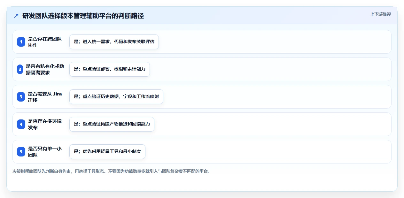Click step badge number 4

click(21, 124)
